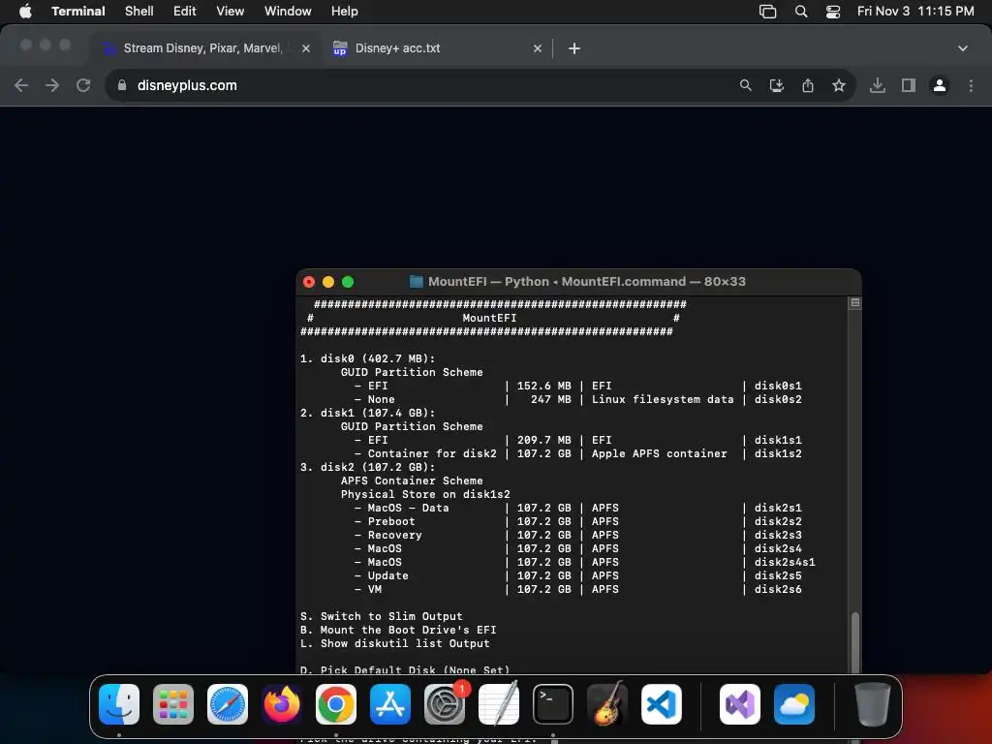Open Firefox from the Dock
This screenshot has width=992, height=744.
pos(282,704)
